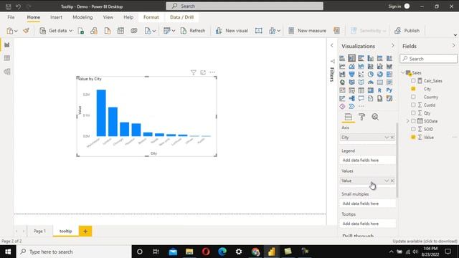459x258 pixels.
Task: Open More options ellipsis on chart visual
Action: coord(212,72)
